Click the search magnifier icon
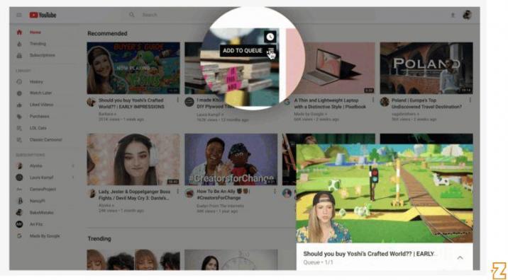 pos(131,15)
